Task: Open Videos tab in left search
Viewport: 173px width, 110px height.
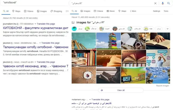Action: (x=29, y=11)
